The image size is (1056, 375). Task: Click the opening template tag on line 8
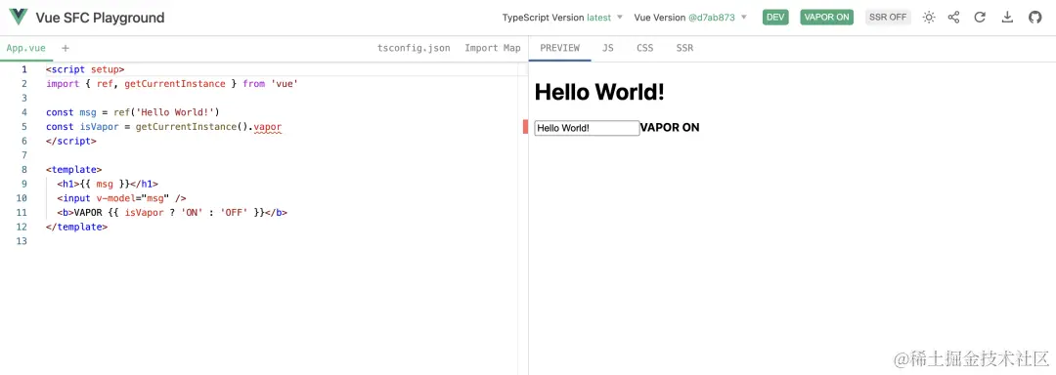[x=74, y=169]
